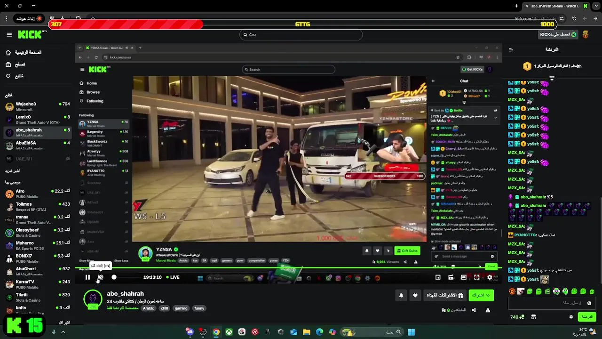Viewport: 602px width, 339px height.
Task: Open recommended channel Tikriti
Action: coord(38,298)
